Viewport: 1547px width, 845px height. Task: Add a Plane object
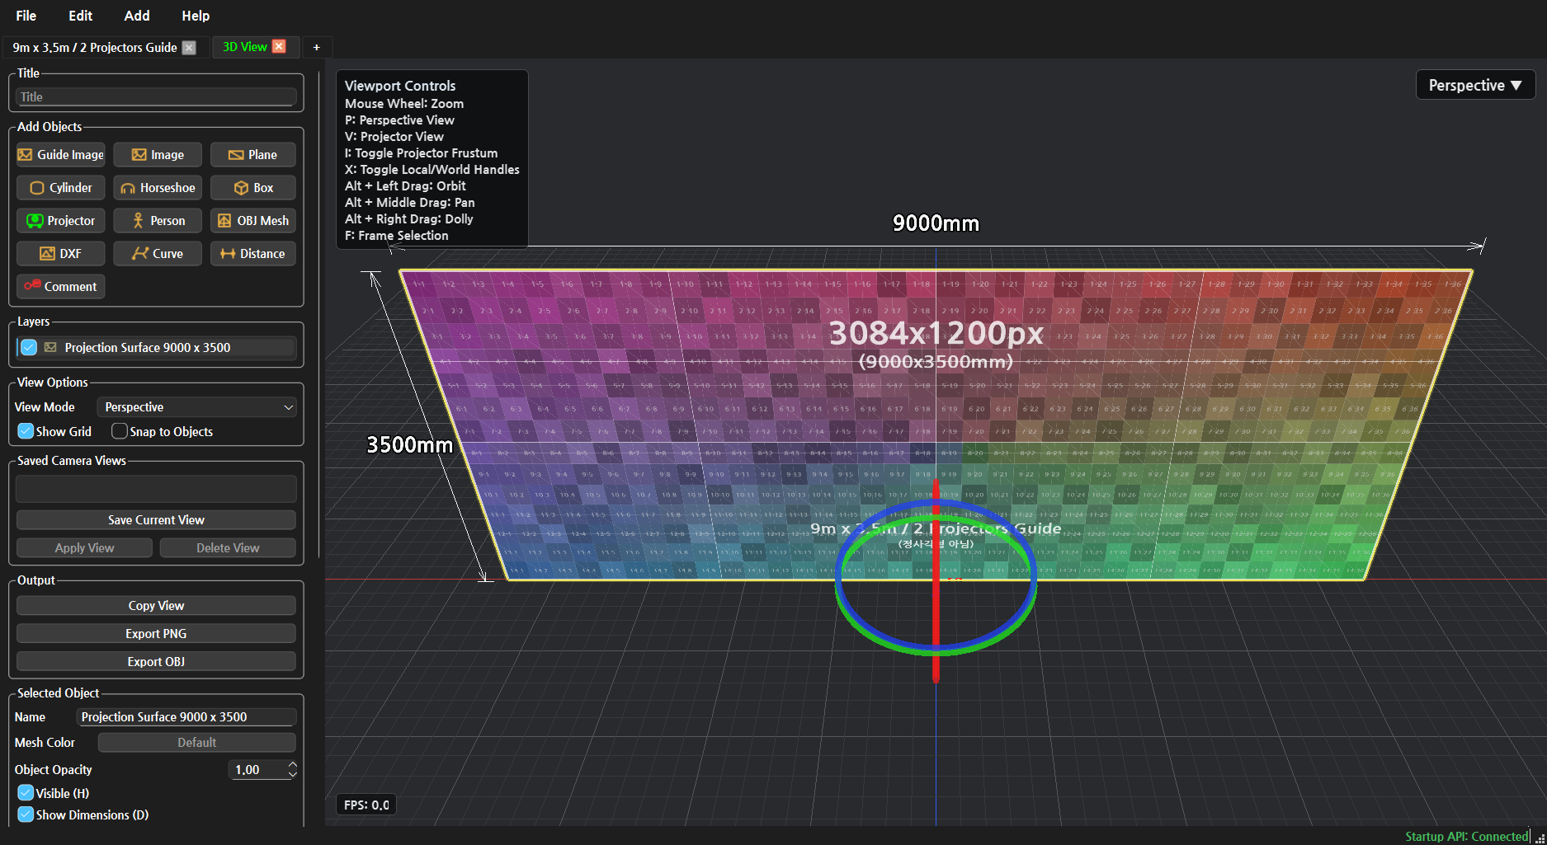click(x=253, y=155)
